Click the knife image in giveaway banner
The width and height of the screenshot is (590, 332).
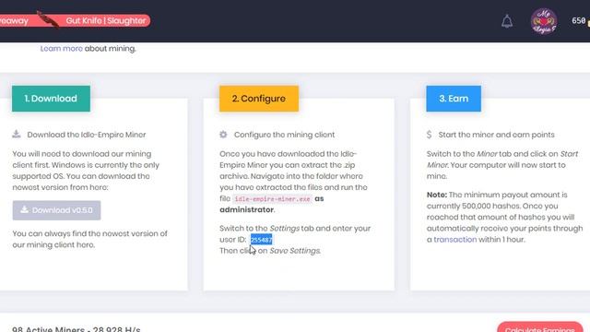[x=48, y=19]
